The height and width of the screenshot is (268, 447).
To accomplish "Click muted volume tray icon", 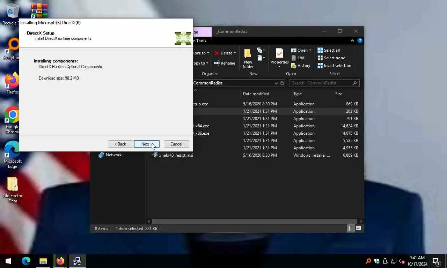I will (x=402, y=261).
